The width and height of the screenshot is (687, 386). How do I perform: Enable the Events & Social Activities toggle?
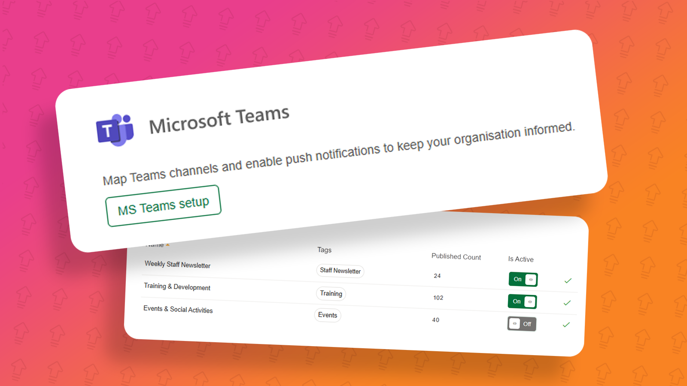point(522,324)
